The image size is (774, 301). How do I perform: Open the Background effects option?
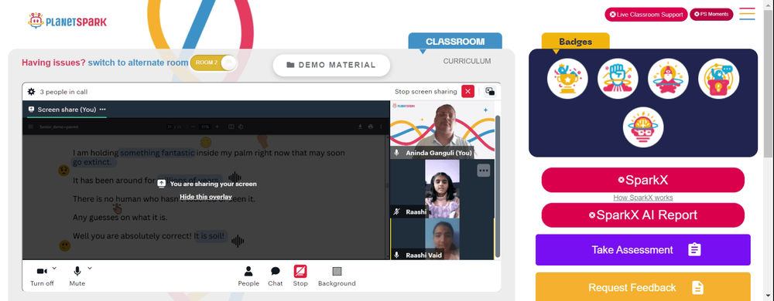point(337,276)
